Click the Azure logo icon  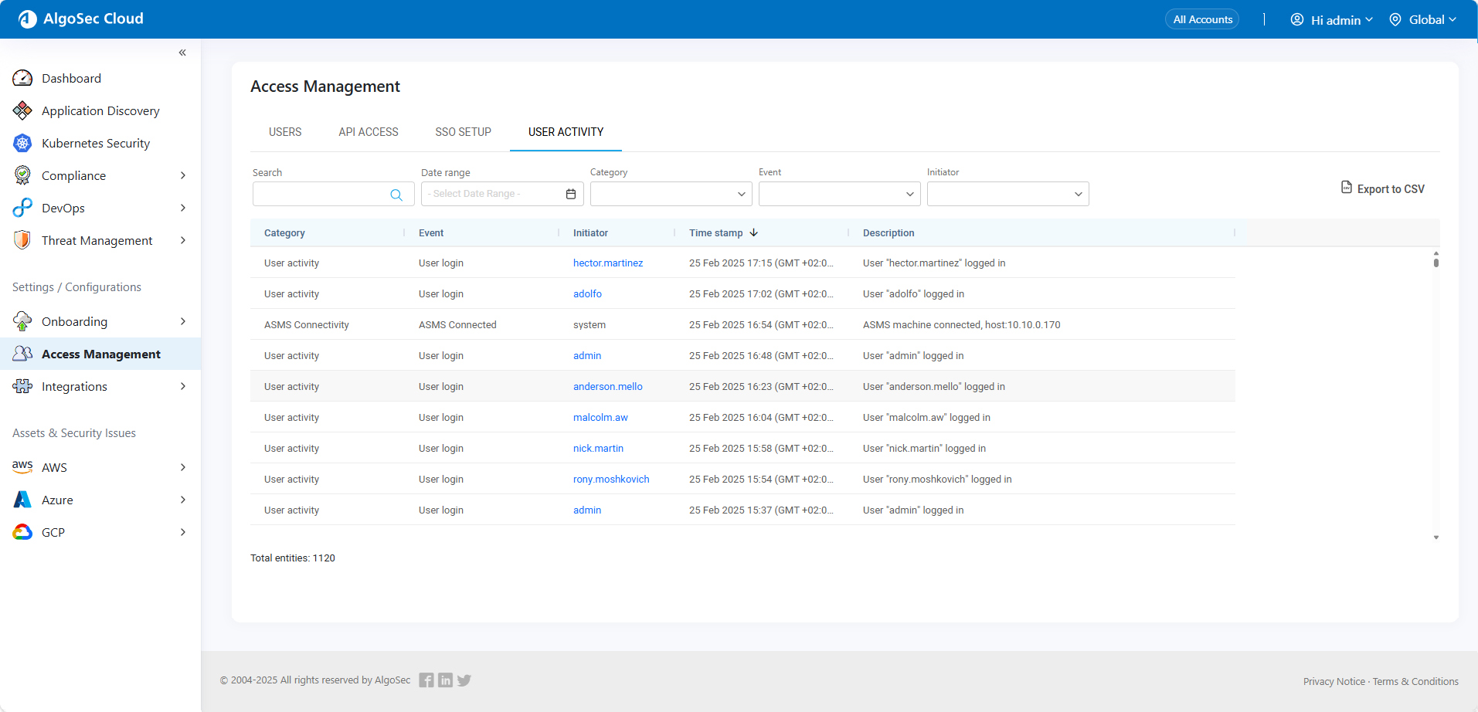tap(22, 500)
